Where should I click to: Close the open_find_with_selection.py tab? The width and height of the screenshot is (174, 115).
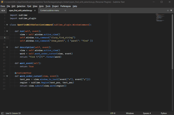click(x=35, y=11)
